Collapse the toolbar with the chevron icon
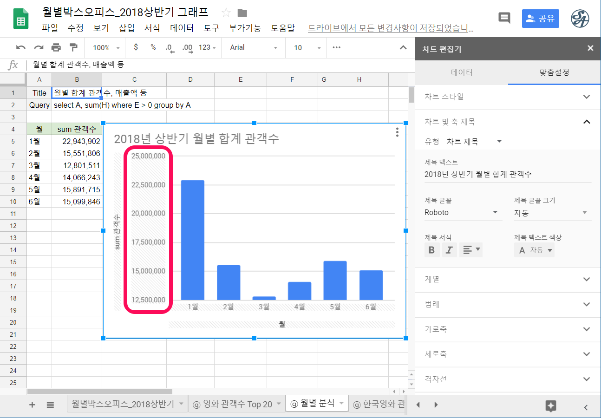This screenshot has width=601, height=418. point(403,47)
